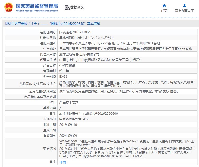Click the National Medical Products Administration text

click(x=37, y=11)
